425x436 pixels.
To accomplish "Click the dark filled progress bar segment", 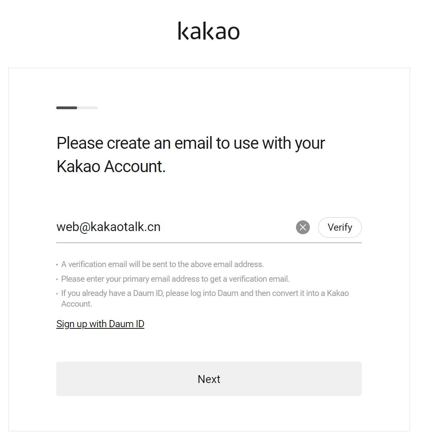I will pos(66,108).
